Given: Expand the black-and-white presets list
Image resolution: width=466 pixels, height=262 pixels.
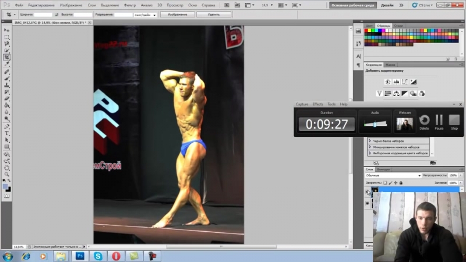Looking at the screenshot, I should (370, 141).
